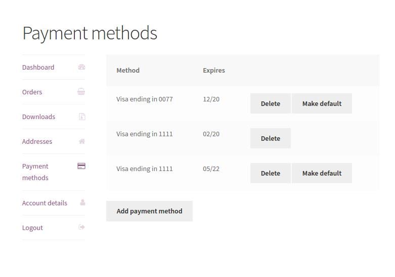Open the Downloads sidebar link
395x277 pixels.
(x=38, y=117)
